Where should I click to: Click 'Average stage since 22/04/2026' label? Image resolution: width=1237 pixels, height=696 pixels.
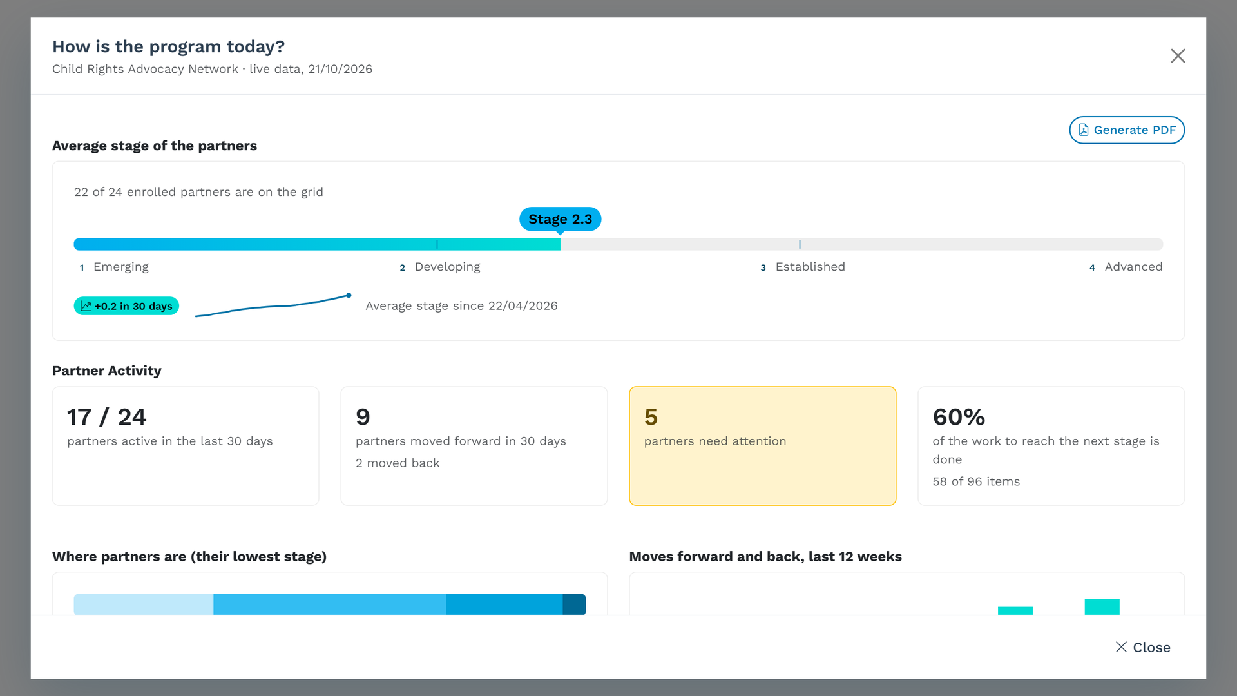click(x=461, y=306)
